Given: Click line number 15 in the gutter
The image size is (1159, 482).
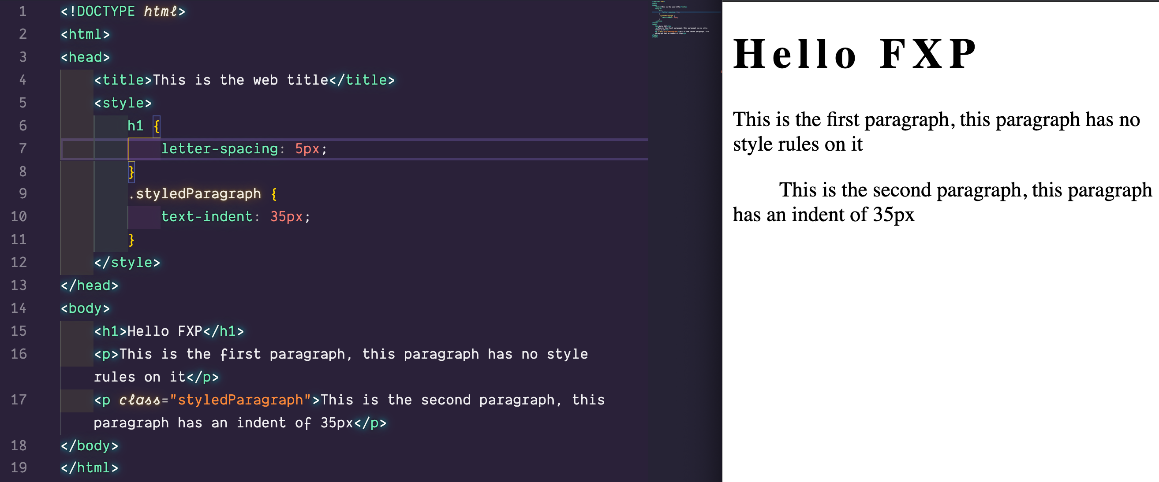Looking at the screenshot, I should [x=19, y=331].
